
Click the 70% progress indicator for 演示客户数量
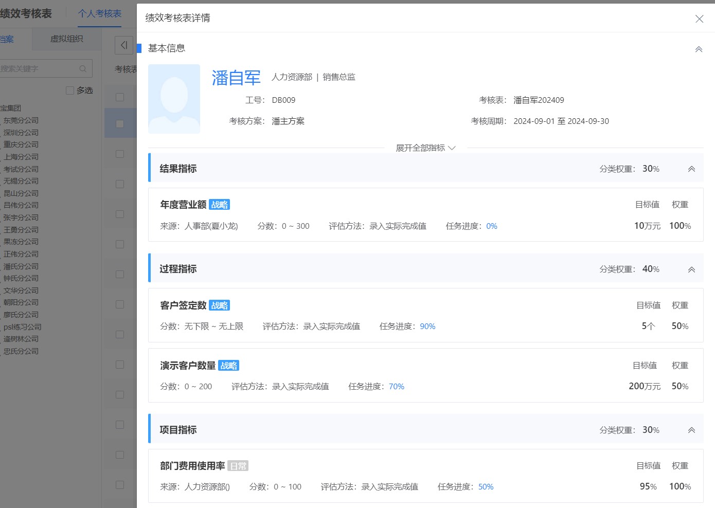(396, 386)
